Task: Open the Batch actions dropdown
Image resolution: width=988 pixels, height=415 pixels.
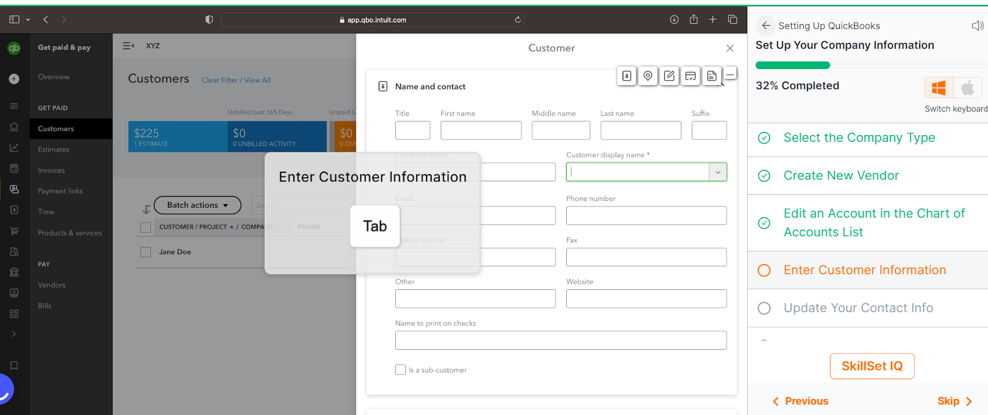Action: coord(197,205)
